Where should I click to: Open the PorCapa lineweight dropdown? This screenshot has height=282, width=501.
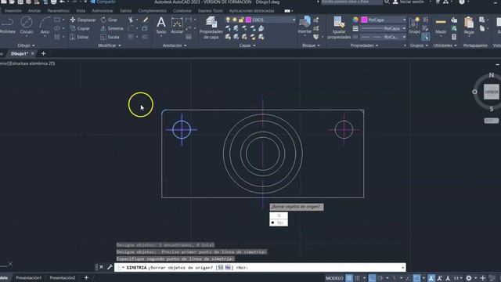coord(404,28)
